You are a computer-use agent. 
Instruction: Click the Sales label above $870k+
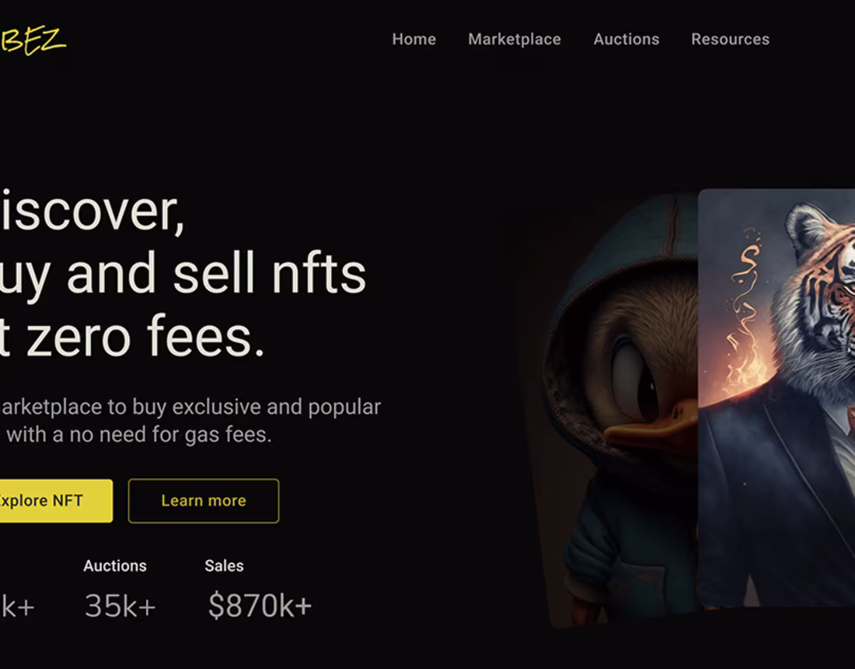click(x=224, y=566)
